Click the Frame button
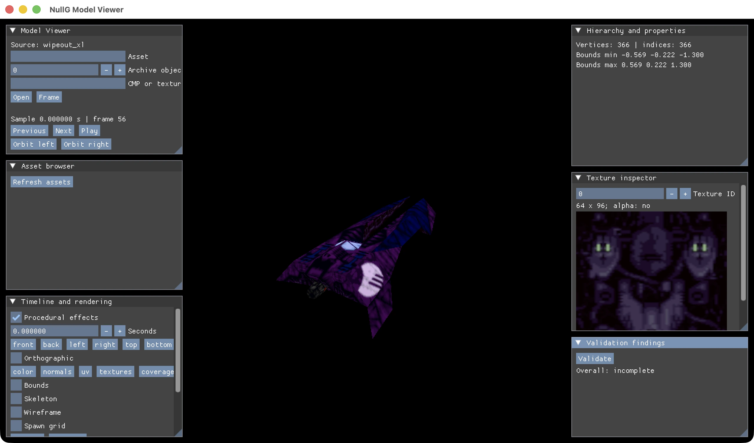 point(49,97)
